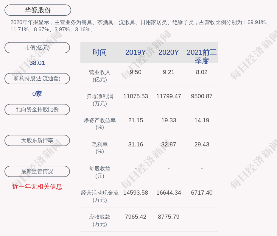Select the 市值(亿元) label button

tap(37, 48)
